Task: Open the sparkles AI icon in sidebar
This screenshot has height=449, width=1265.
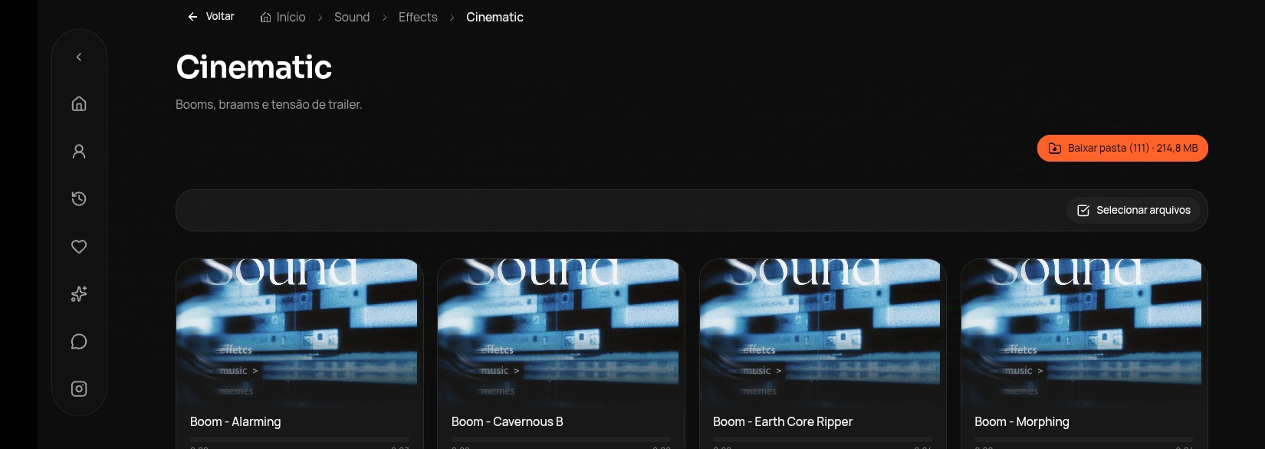Action: (x=79, y=293)
